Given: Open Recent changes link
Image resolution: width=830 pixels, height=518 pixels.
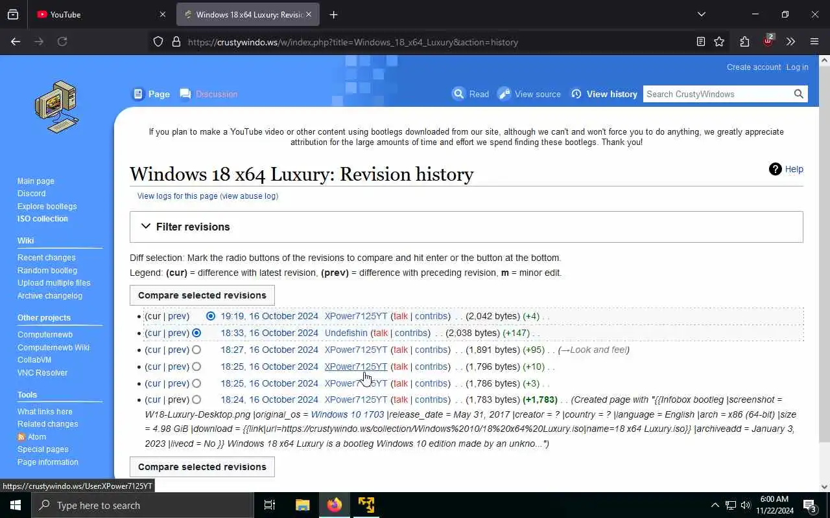Looking at the screenshot, I should coord(46,258).
